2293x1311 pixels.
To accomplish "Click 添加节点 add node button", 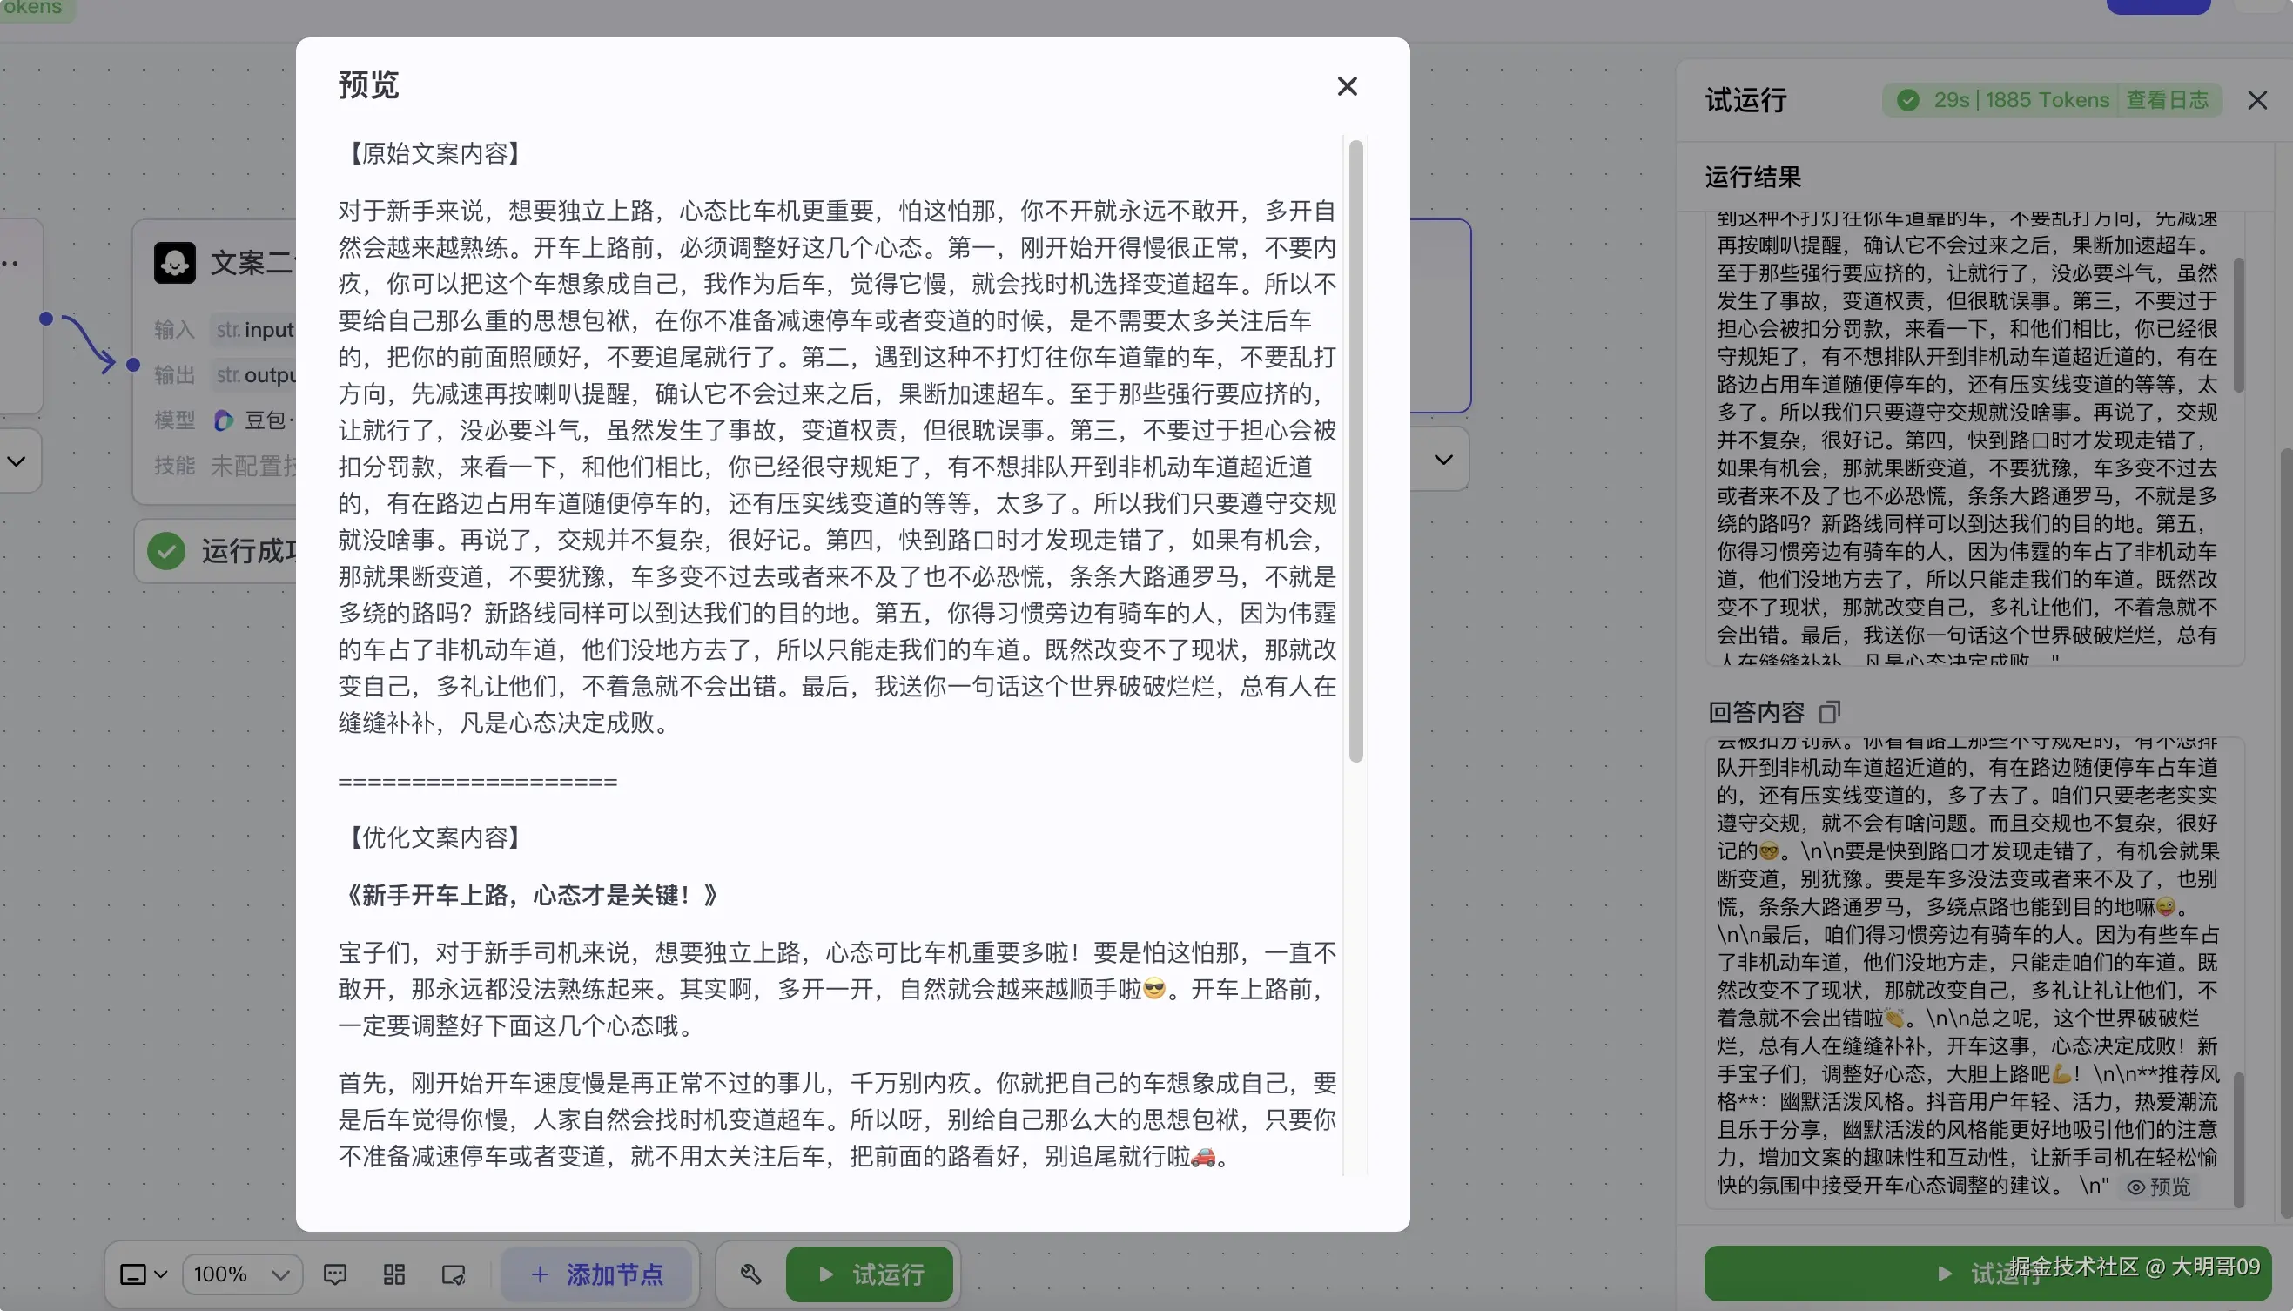I will coord(598,1274).
